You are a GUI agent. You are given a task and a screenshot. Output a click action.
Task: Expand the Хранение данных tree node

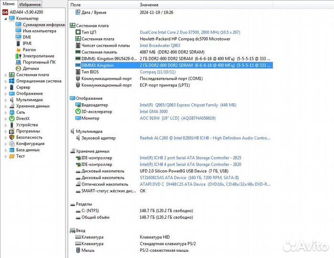point(6,106)
